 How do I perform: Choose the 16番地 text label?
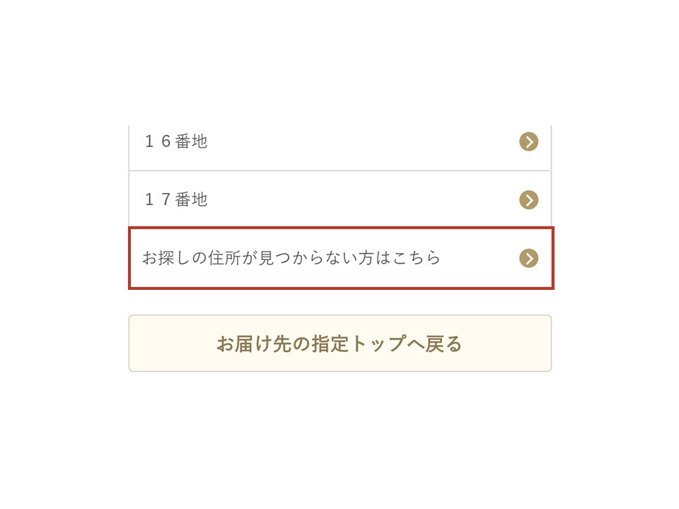176,142
